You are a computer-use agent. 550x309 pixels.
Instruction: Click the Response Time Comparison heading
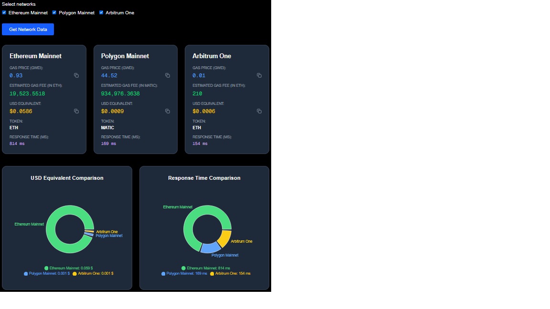[204, 178]
